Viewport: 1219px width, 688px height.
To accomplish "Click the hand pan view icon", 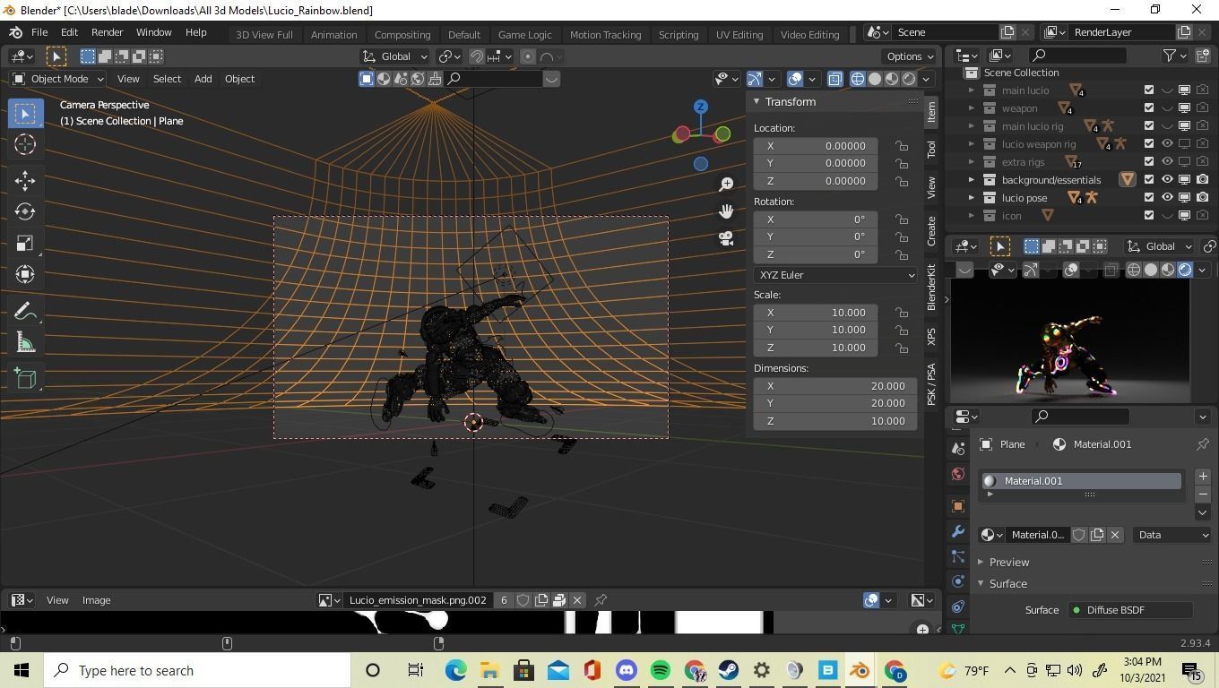I will point(726,211).
